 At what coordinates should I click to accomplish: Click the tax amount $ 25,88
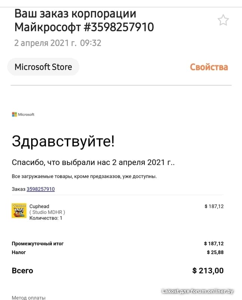click(x=215, y=252)
